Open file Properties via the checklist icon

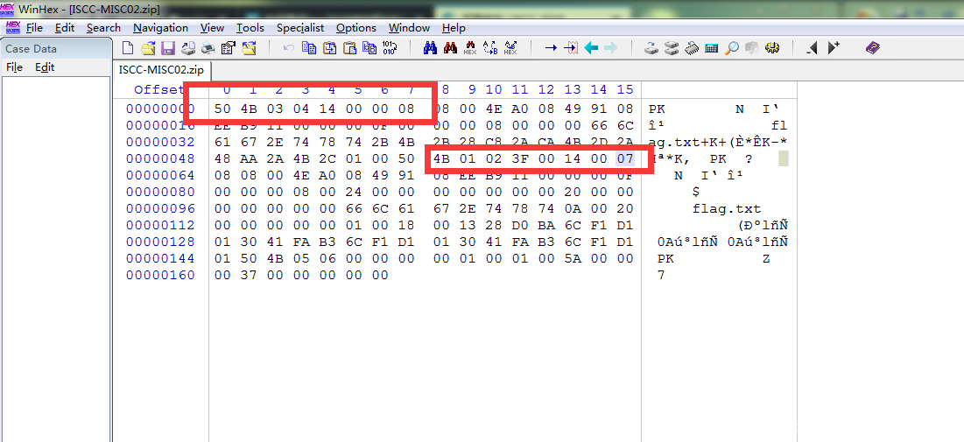[229, 48]
